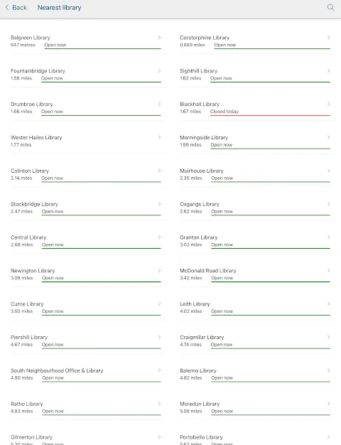Select South Neighbourhood Office & Library
The height and width of the screenshot is (445, 341).
86,374
